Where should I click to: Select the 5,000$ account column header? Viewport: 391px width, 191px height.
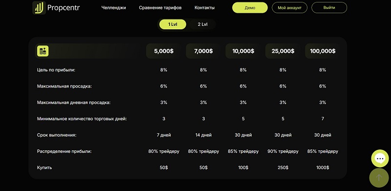click(x=164, y=51)
